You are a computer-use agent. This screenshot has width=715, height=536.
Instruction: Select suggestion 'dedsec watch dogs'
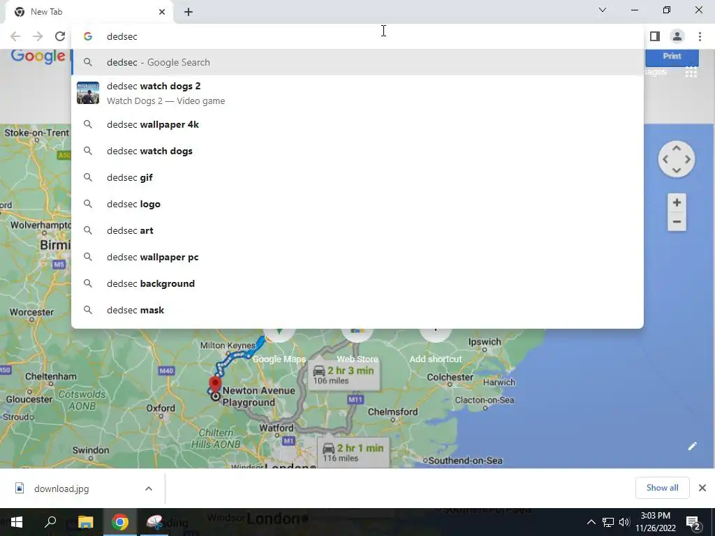coord(357,151)
